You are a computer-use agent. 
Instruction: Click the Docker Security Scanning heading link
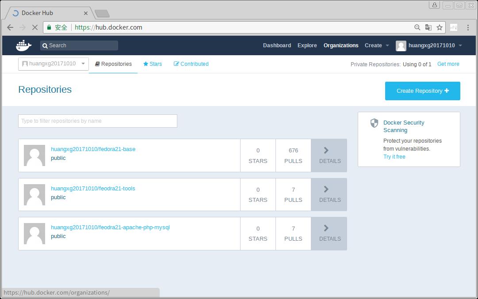[x=404, y=126]
